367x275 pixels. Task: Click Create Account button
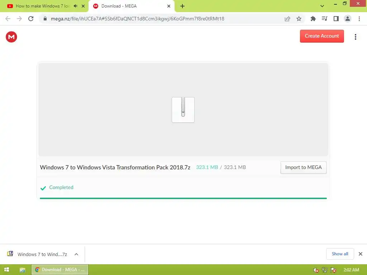tap(322, 36)
